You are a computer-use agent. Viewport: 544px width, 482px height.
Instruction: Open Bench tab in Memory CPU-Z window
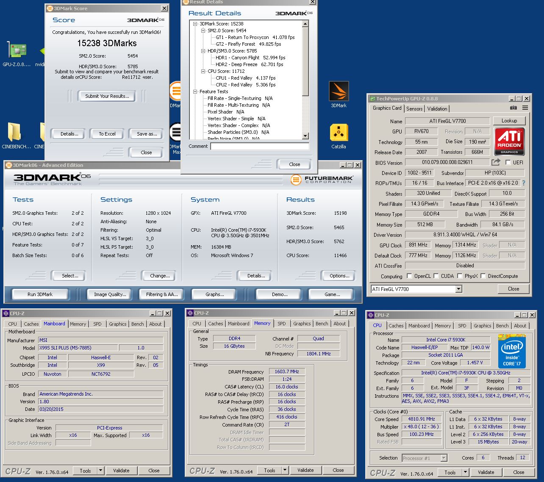322,324
